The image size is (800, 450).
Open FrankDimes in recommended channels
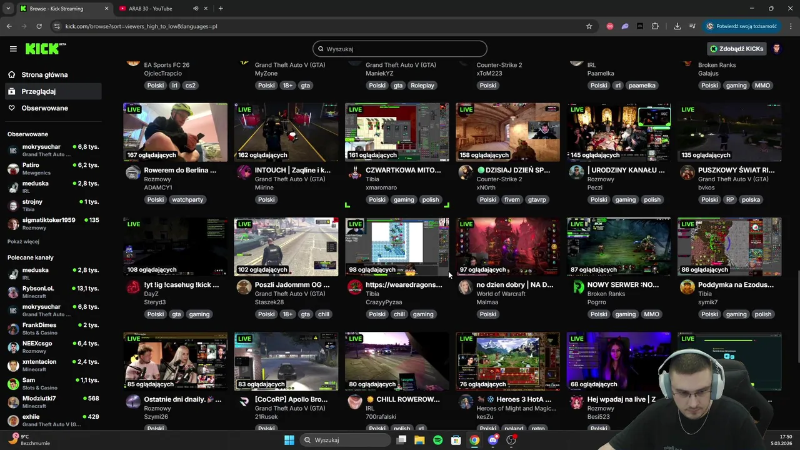pyautogui.click(x=53, y=329)
